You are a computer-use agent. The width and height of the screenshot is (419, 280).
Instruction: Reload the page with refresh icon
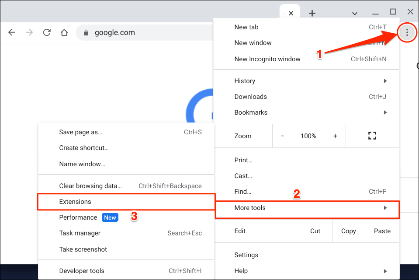pyautogui.click(x=47, y=32)
